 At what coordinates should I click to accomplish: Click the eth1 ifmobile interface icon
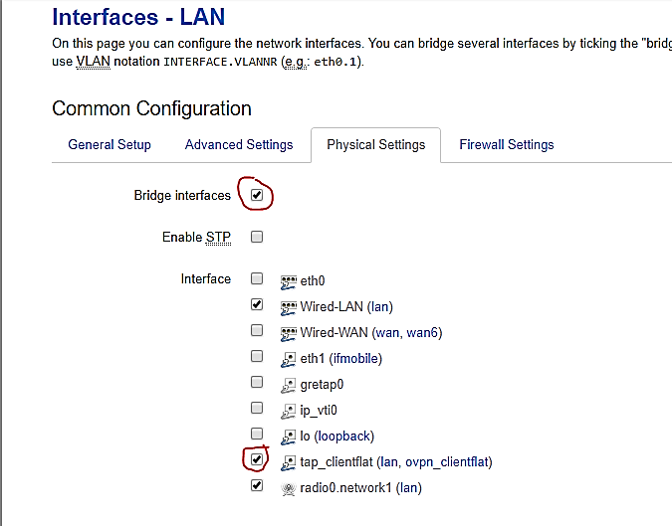click(x=289, y=358)
